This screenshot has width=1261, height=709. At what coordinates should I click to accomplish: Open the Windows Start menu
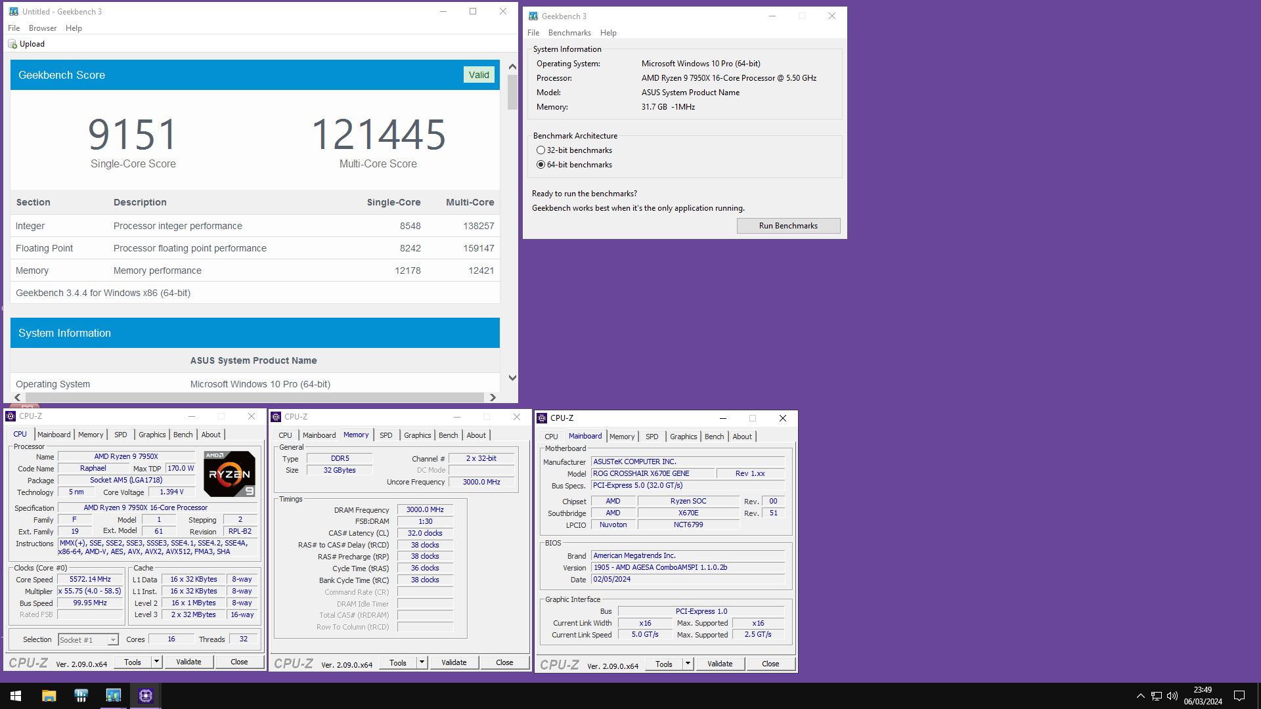click(x=16, y=696)
